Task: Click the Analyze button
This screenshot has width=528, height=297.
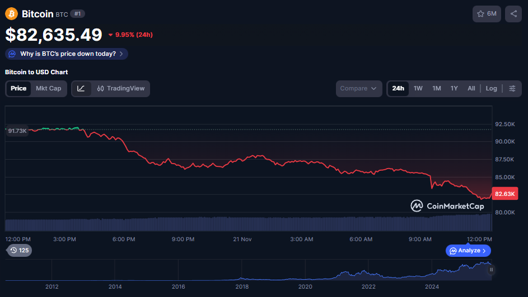Action: coord(468,251)
